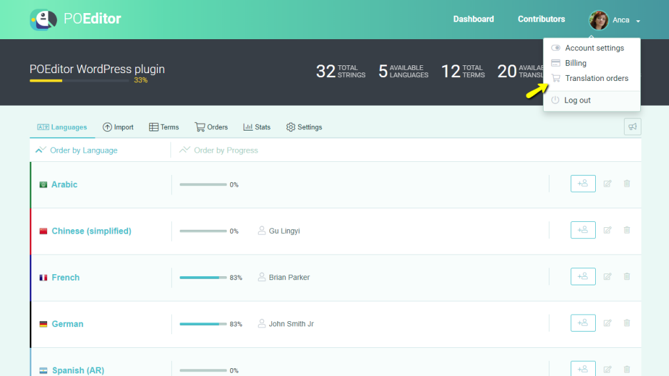Screen dimensions: 669x376
Task: Switch to the Languages tab
Action: click(62, 127)
